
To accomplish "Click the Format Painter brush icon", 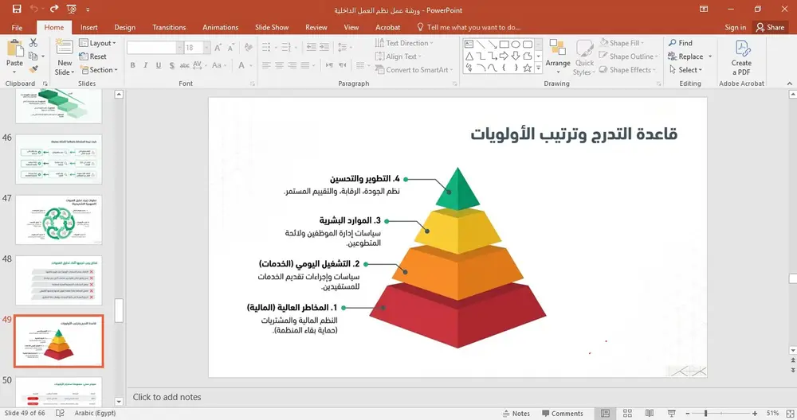I will tap(33, 69).
